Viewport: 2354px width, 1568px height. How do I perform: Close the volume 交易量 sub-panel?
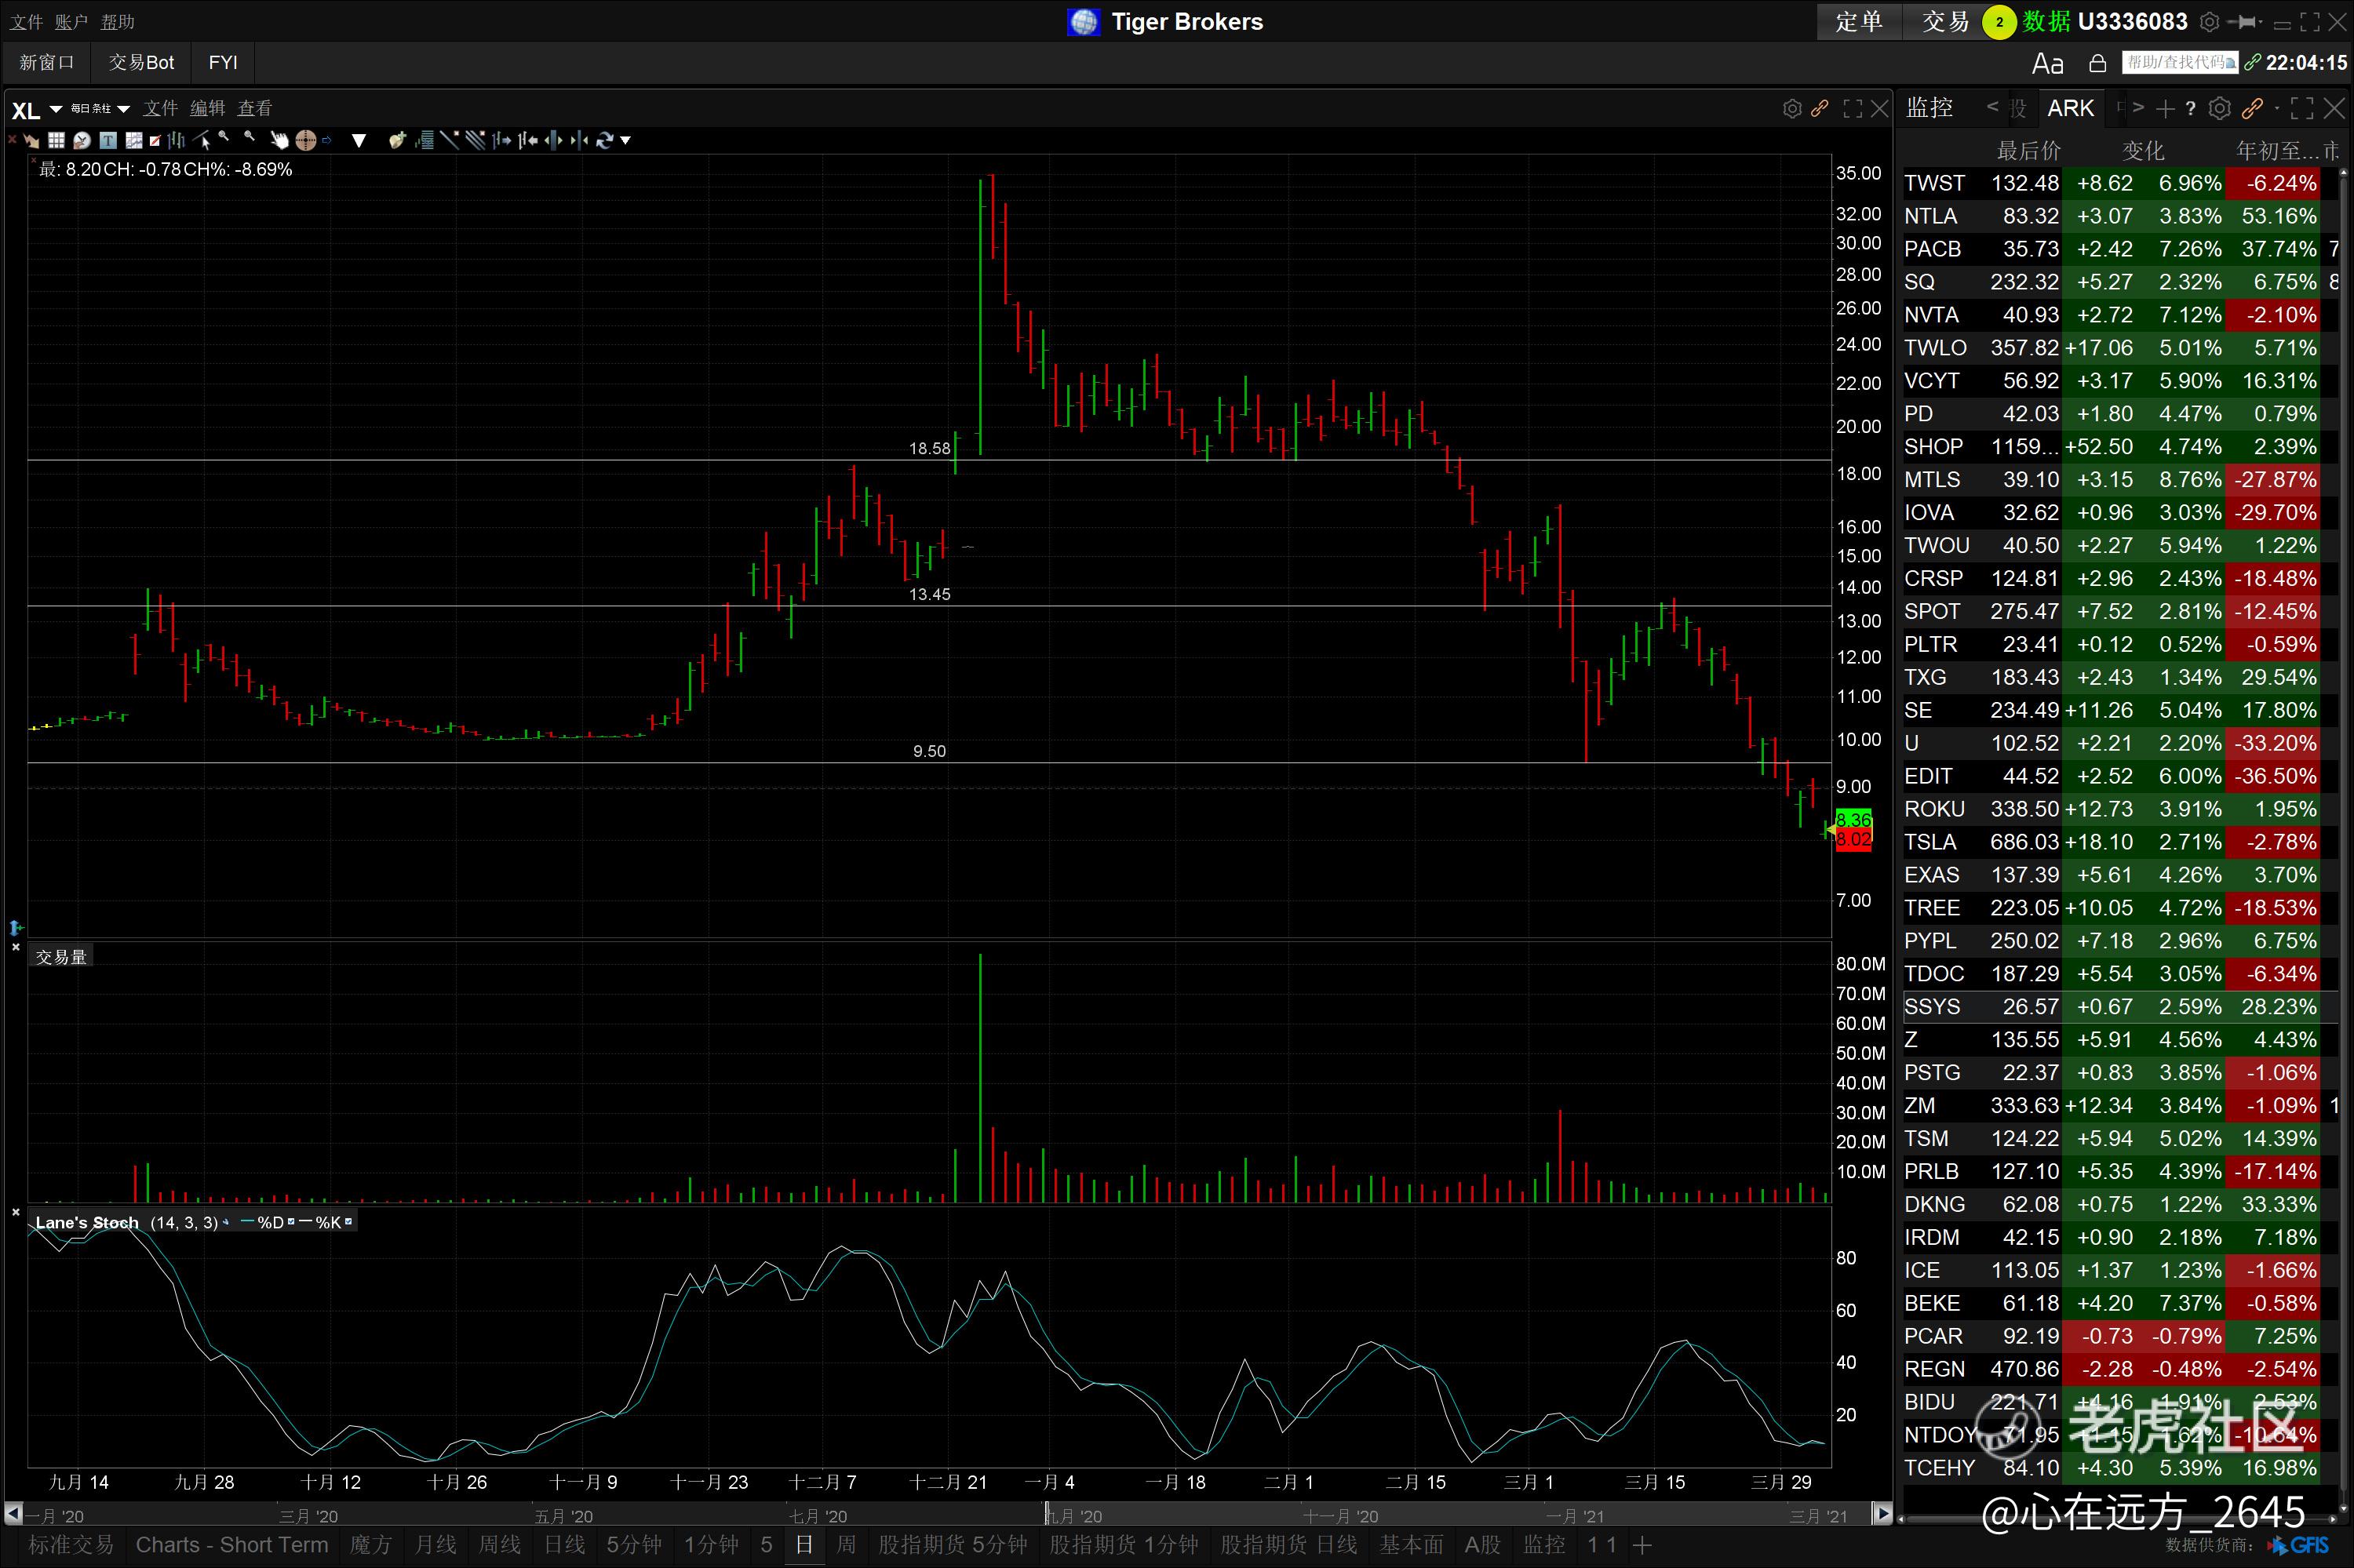tap(15, 946)
